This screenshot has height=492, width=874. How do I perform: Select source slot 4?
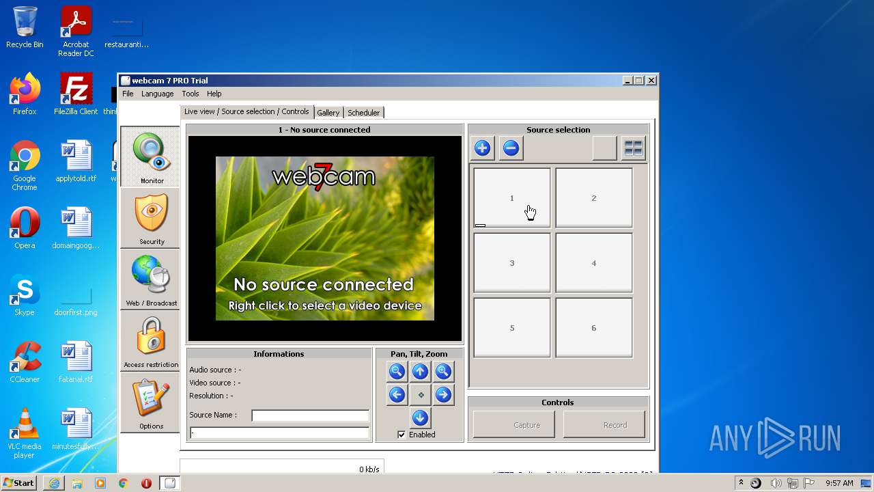tap(594, 262)
